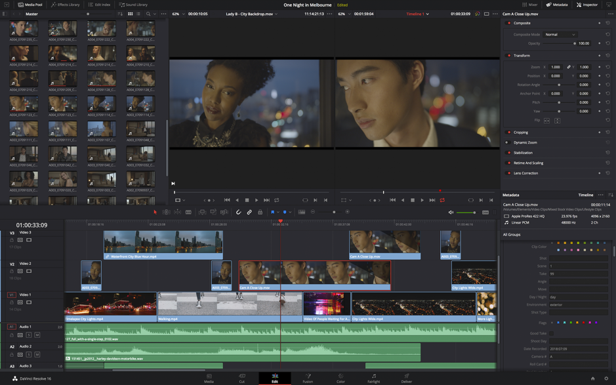Open the Inspector panel
The height and width of the screenshot is (385, 616).
pyautogui.click(x=587, y=4)
